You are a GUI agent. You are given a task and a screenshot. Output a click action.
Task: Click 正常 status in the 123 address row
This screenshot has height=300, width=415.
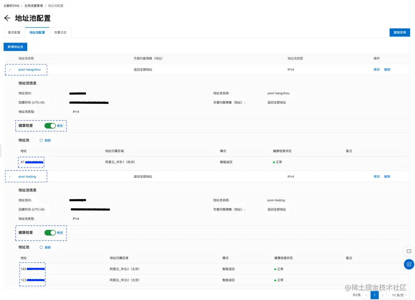(x=279, y=280)
